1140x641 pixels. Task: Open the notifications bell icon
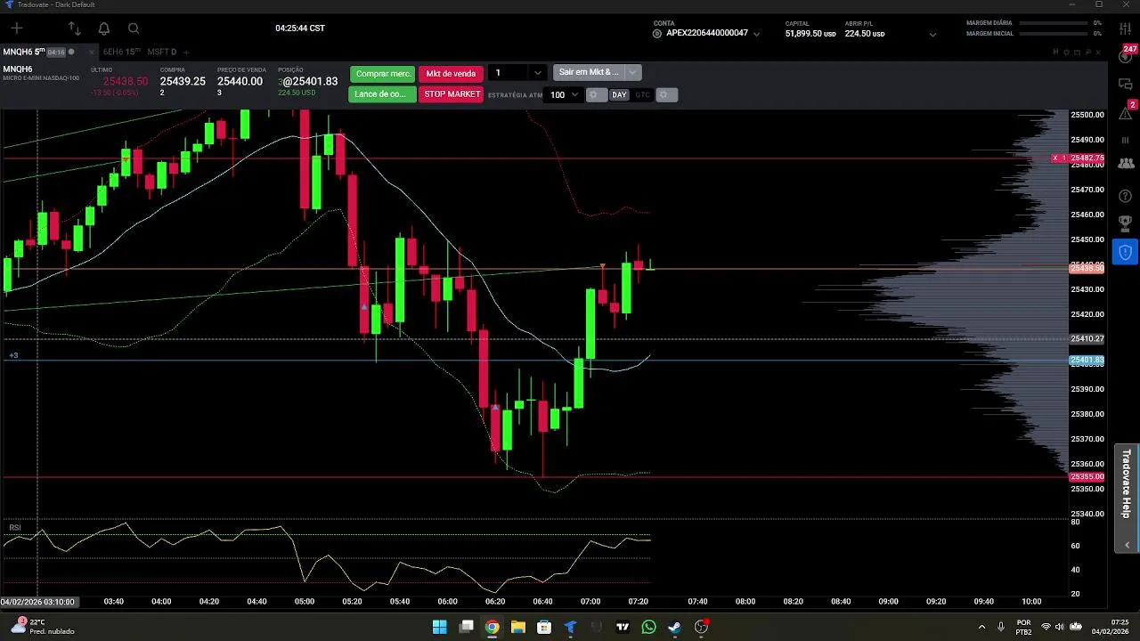(104, 28)
